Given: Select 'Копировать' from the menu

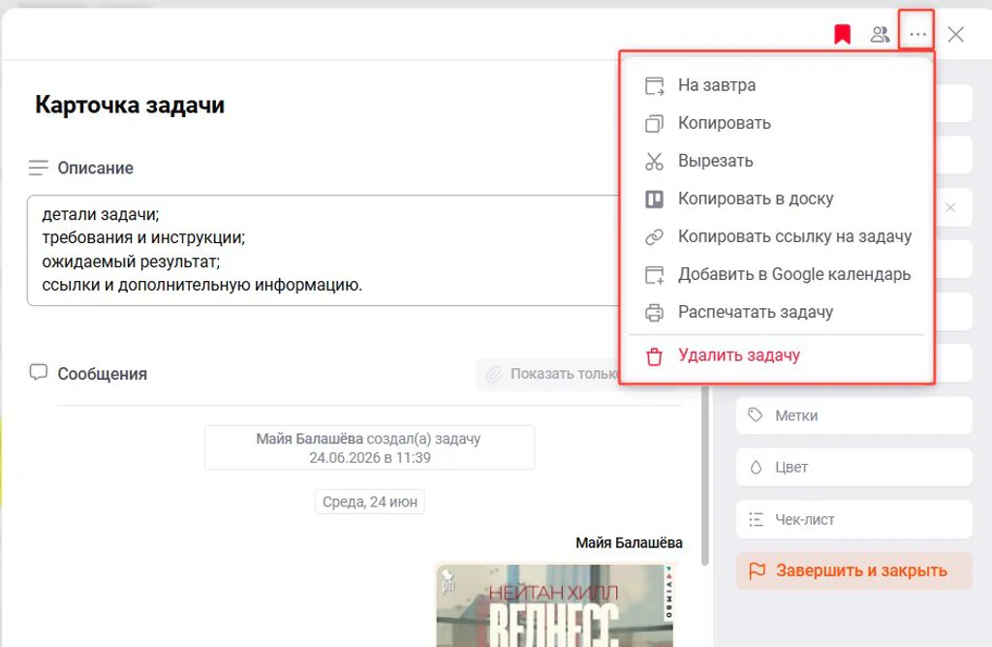Looking at the screenshot, I should point(776,123).
